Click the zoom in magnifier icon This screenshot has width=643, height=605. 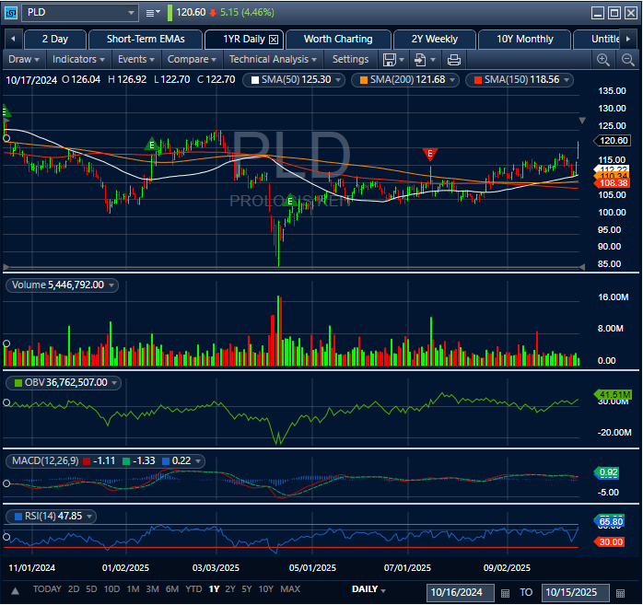(603, 59)
